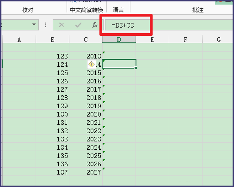
Task: Select cell containing 126
Action: (52, 81)
